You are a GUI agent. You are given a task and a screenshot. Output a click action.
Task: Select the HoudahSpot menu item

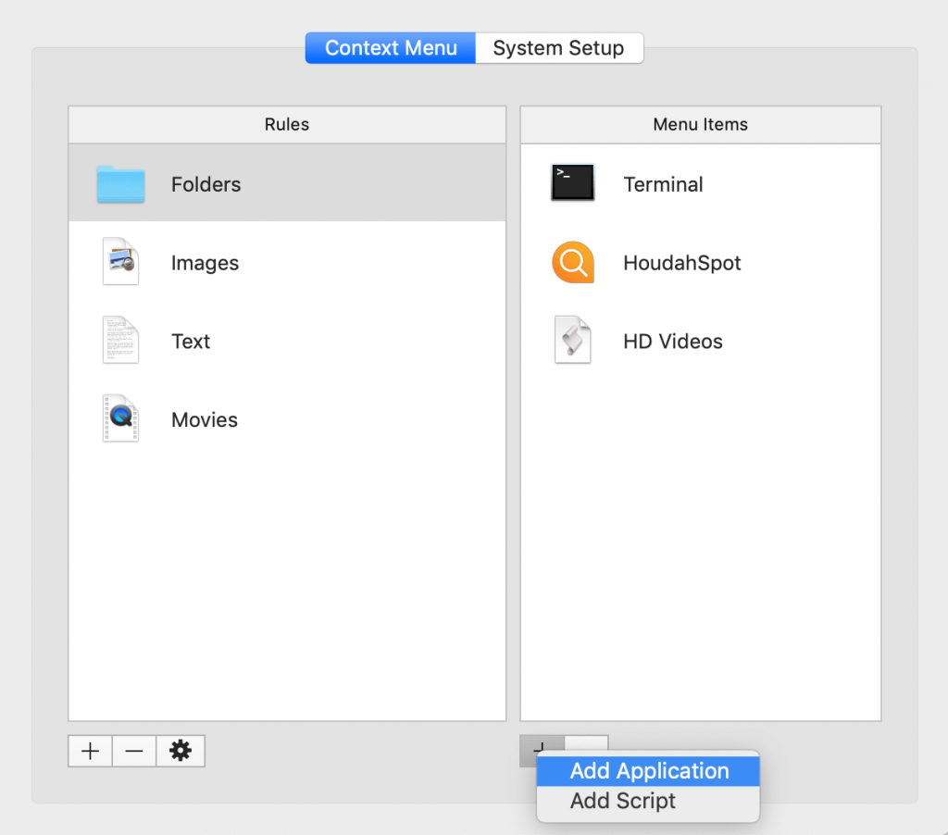point(682,262)
